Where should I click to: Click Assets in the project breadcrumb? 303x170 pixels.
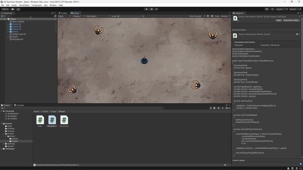(x=36, y=111)
